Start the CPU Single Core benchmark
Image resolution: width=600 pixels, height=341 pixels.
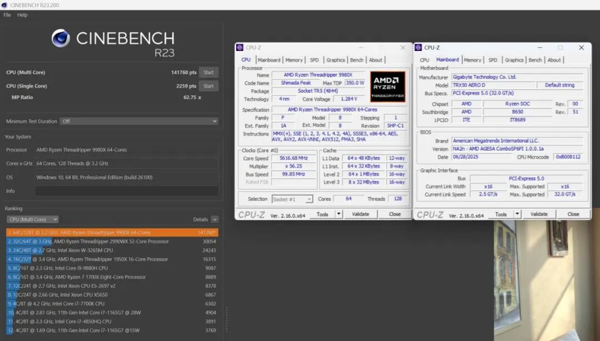208,85
